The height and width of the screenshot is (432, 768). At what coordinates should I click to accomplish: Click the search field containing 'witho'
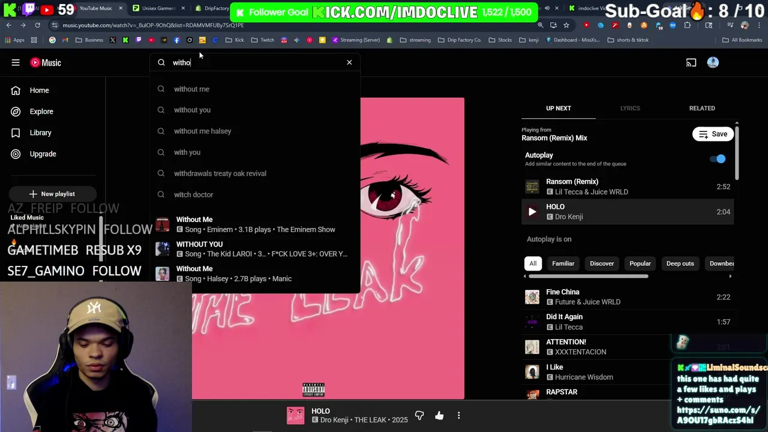pyautogui.click(x=255, y=62)
